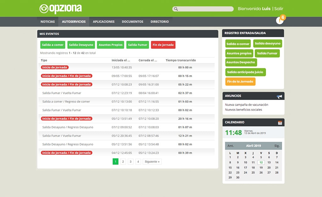Screen dimensions: 322x197
Task: Select day 19 in the calendar
Action: [261, 168]
